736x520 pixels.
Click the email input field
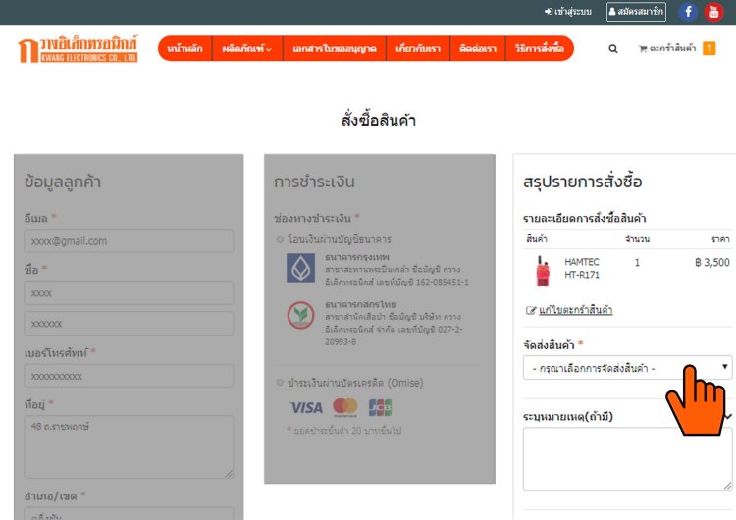tap(129, 241)
